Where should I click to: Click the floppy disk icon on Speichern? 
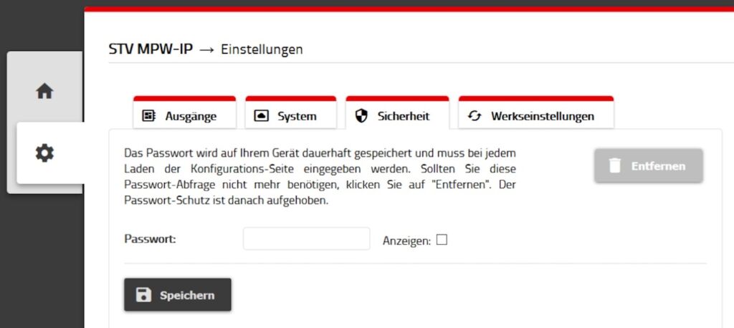(x=143, y=295)
